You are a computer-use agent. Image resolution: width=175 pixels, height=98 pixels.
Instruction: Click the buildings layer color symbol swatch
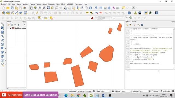pyautogui.click(x=13, y=28)
